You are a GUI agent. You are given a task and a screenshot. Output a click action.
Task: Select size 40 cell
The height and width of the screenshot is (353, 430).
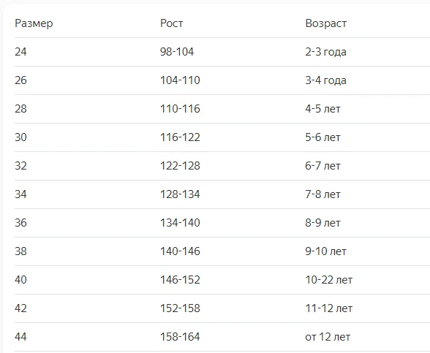pos(20,280)
